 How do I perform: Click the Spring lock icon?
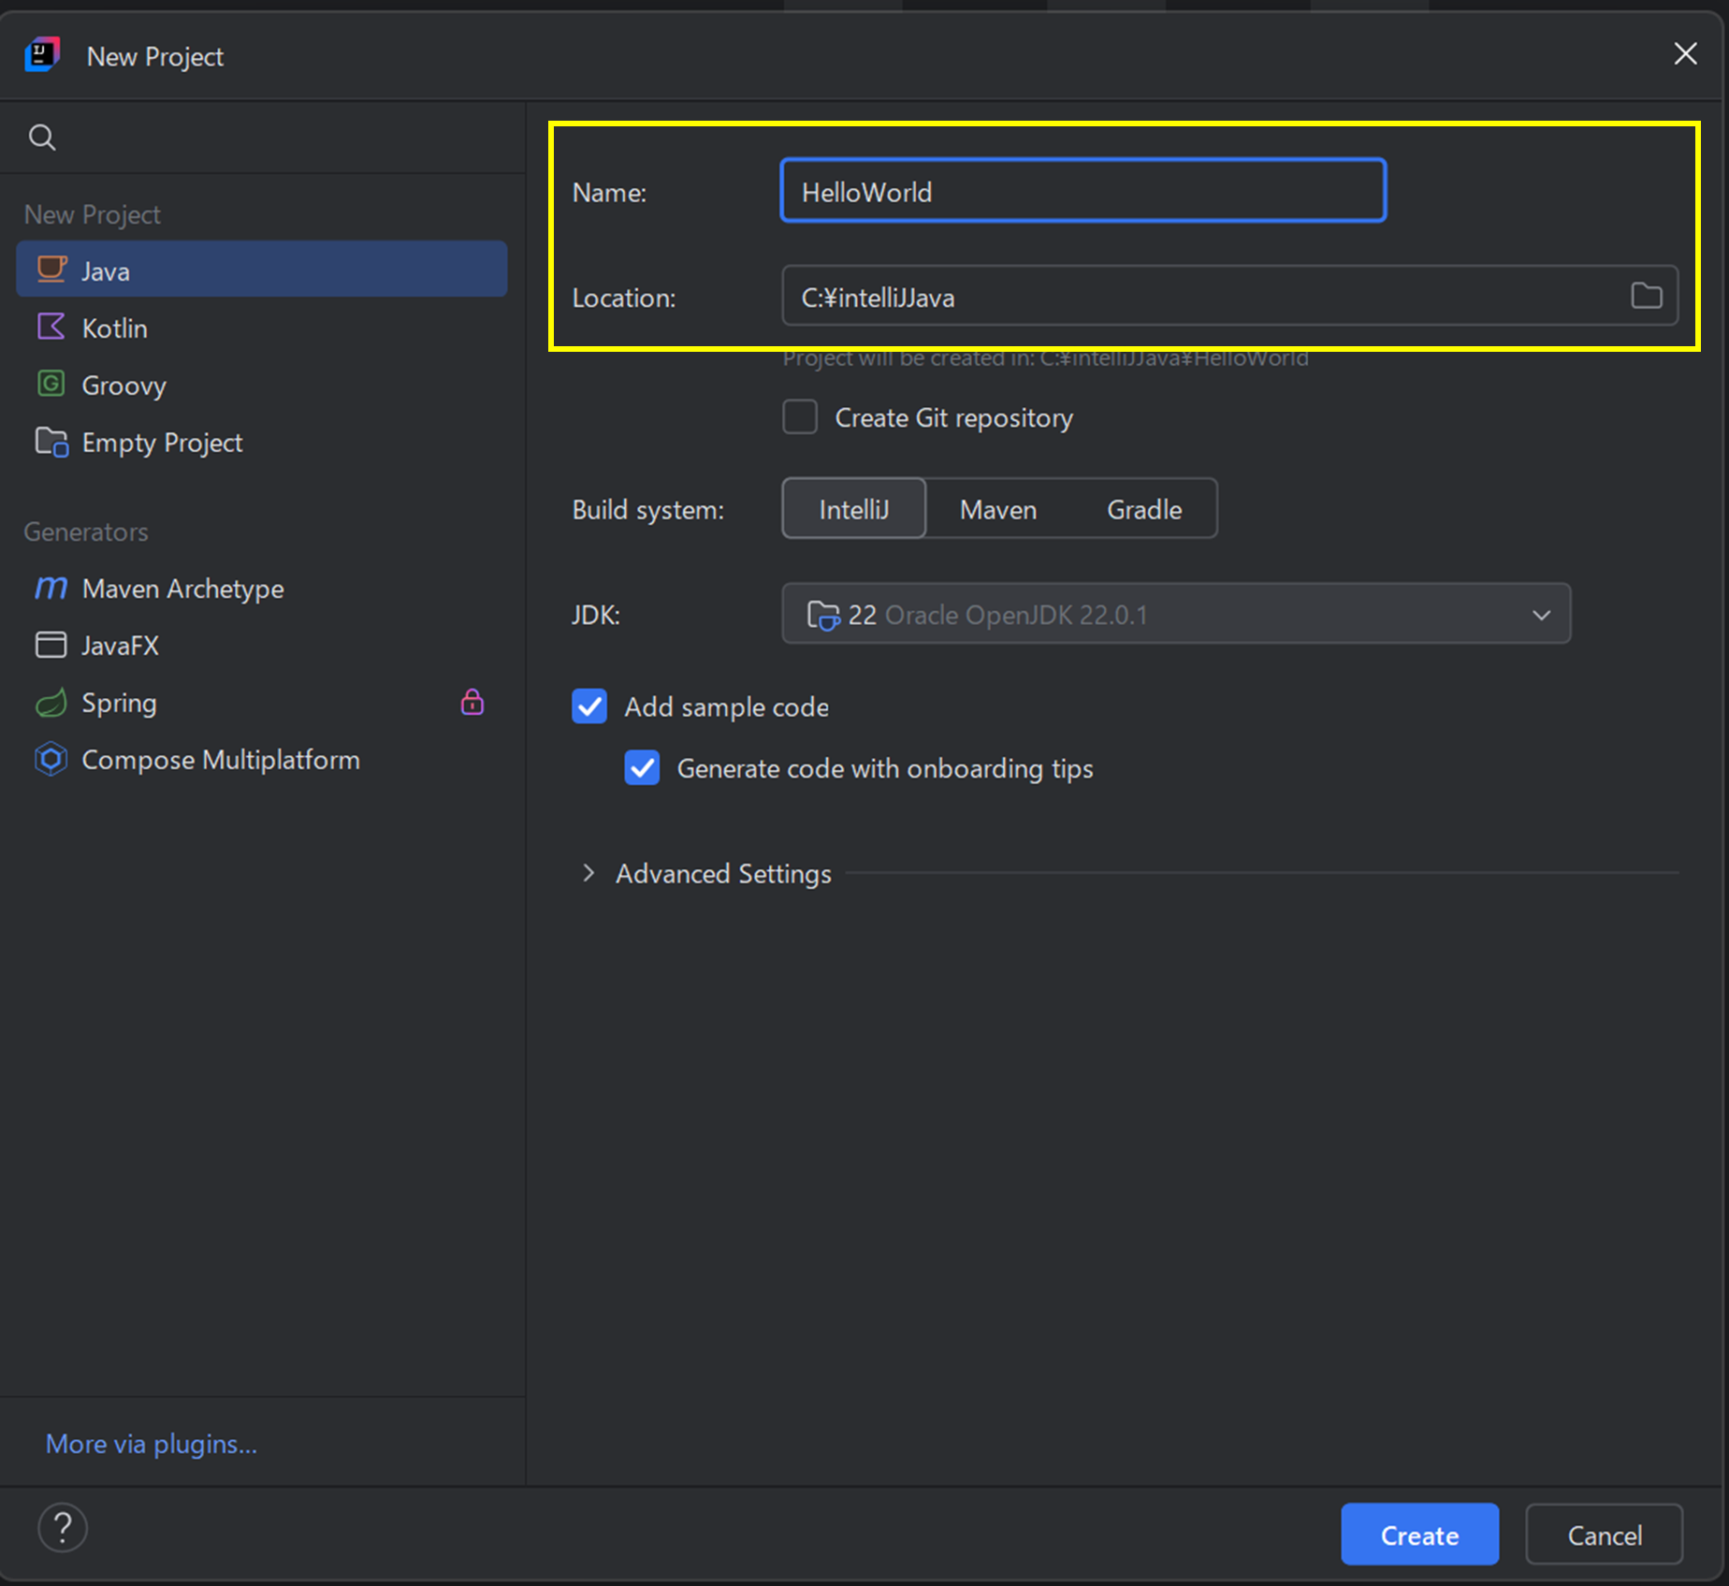[472, 702]
